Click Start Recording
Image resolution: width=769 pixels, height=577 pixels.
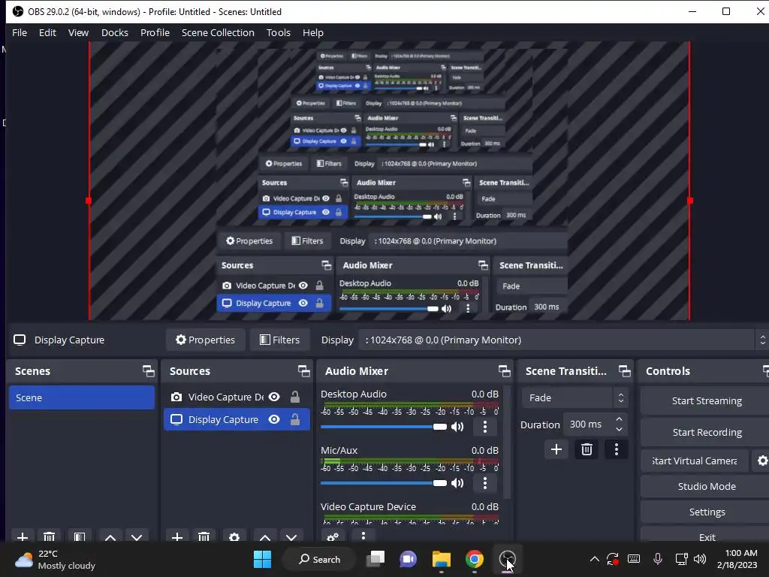pos(706,432)
